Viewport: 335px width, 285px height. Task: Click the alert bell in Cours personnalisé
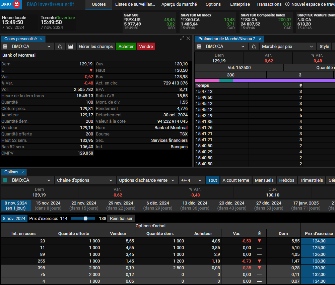60,47
